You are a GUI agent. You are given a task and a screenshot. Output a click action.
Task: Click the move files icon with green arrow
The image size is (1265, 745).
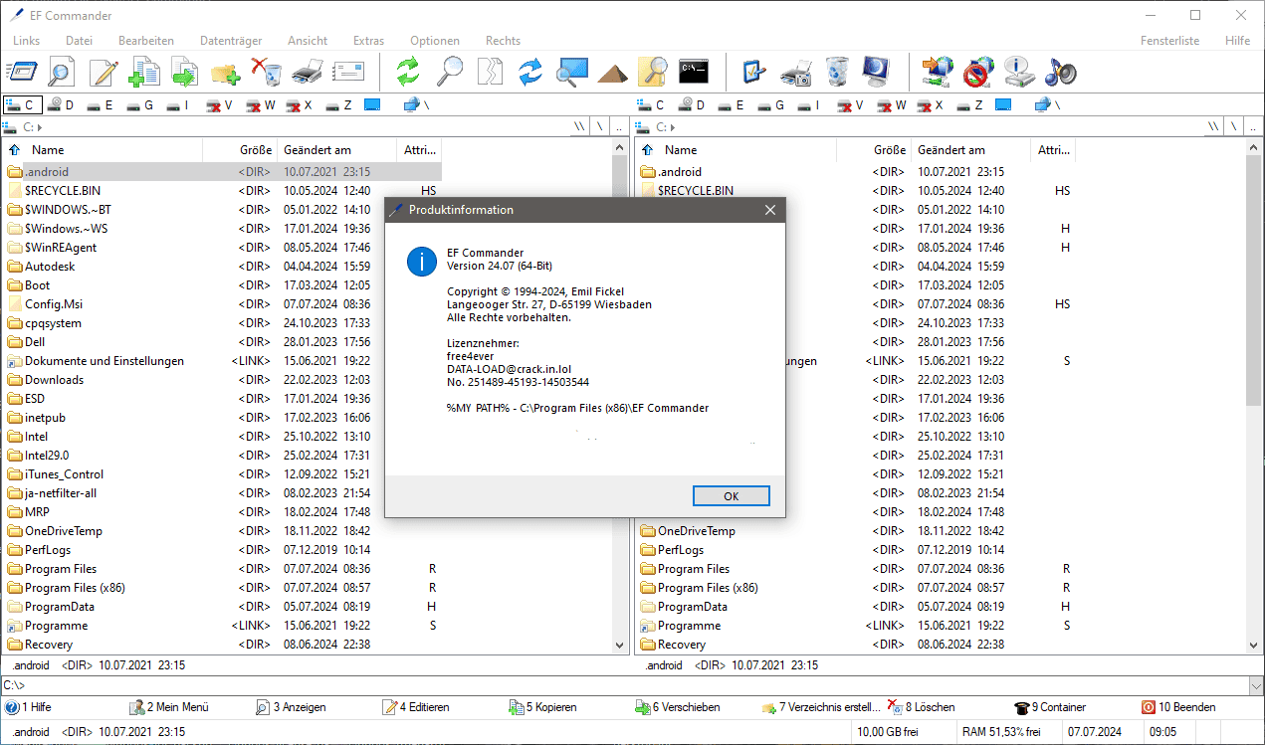(184, 72)
